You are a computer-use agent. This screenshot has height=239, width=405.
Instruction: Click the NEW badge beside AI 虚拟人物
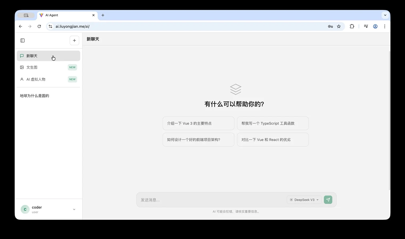pos(72,79)
